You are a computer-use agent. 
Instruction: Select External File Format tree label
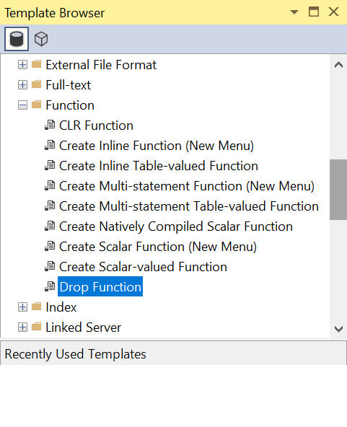tap(101, 65)
